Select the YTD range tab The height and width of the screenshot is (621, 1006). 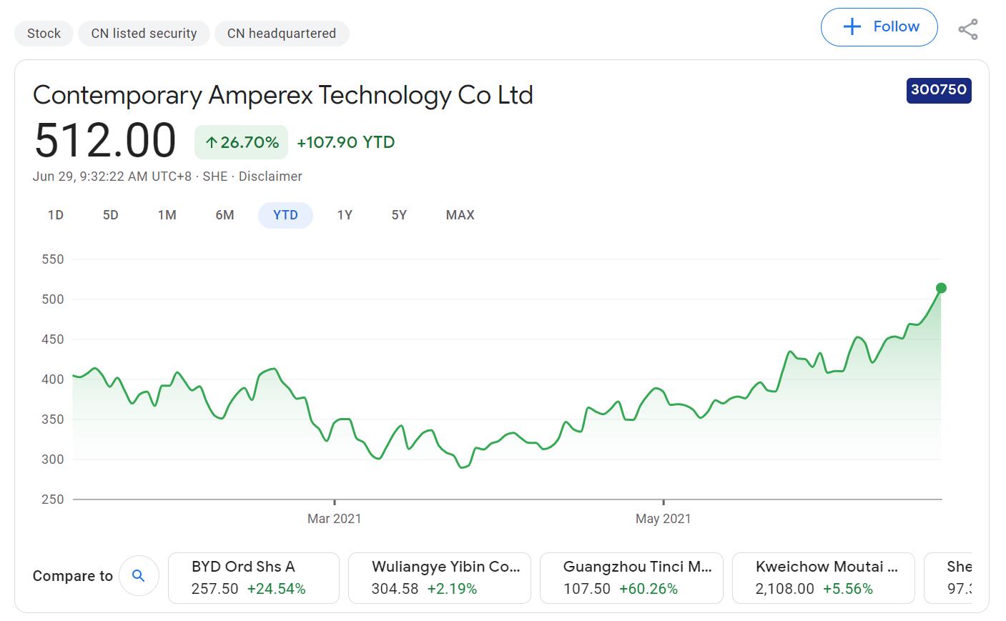point(285,215)
